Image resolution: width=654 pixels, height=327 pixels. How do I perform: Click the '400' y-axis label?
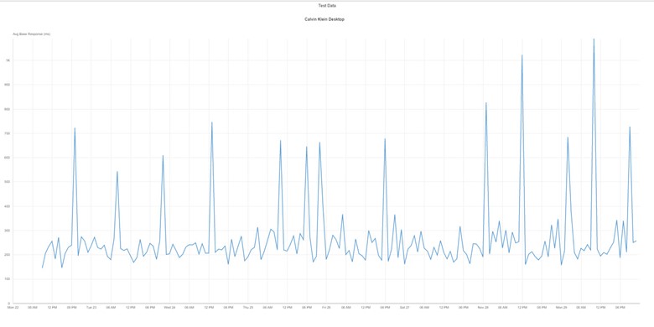tap(8, 206)
